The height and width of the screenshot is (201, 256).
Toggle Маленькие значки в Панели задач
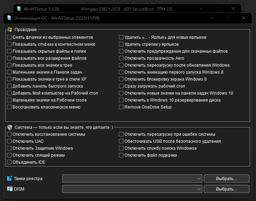pyautogui.click(x=9, y=72)
